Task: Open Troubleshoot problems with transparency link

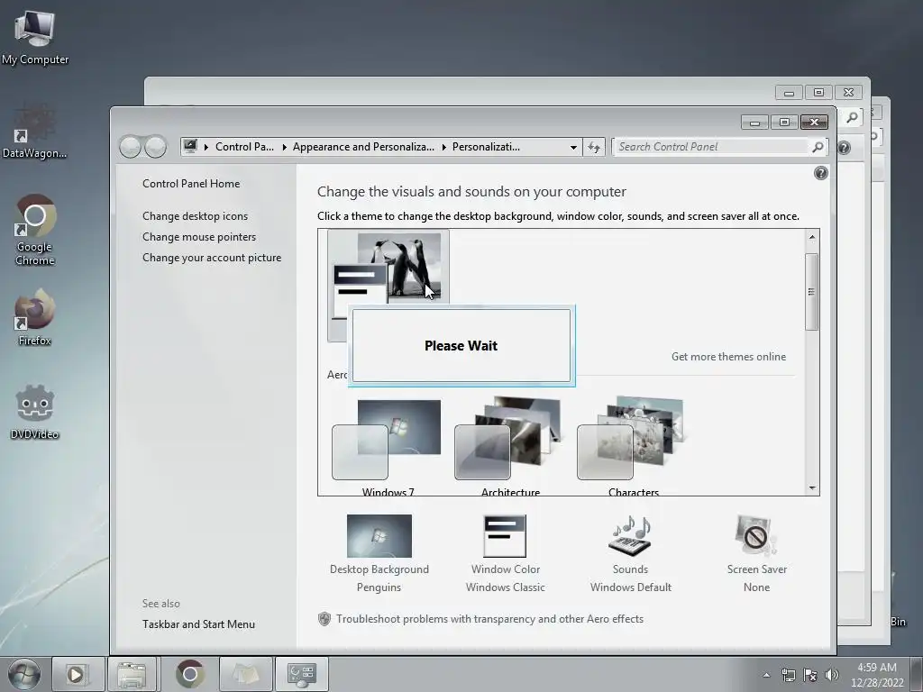Action: [489, 619]
